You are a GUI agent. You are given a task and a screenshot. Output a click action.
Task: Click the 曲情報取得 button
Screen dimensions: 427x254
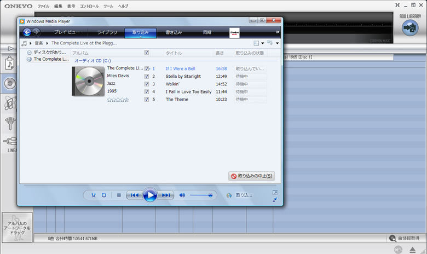click(x=405, y=238)
